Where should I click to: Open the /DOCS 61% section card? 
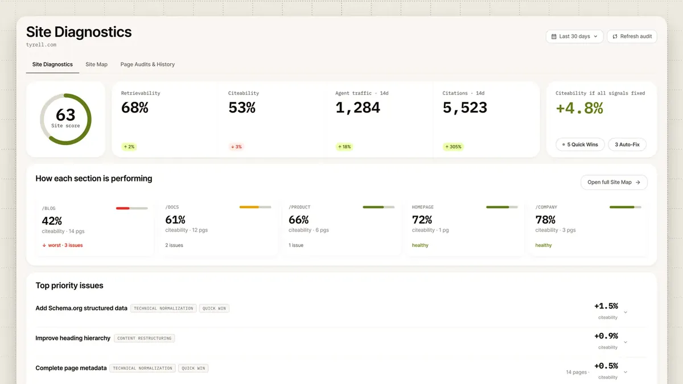tap(218, 228)
